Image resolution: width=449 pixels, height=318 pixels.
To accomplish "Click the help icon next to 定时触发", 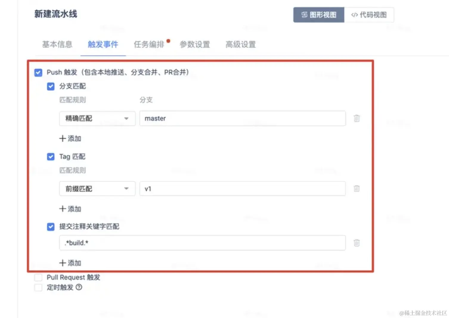I will (x=79, y=287).
